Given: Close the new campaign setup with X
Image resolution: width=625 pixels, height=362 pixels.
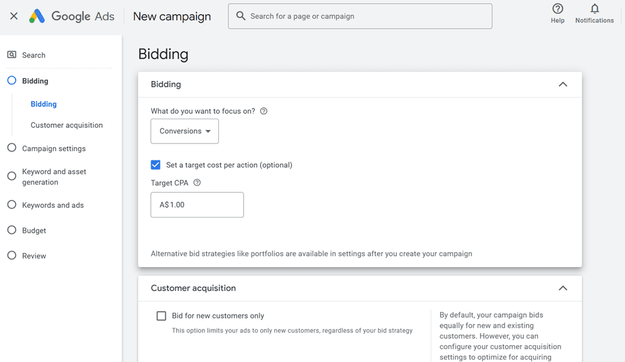Looking at the screenshot, I should point(14,16).
